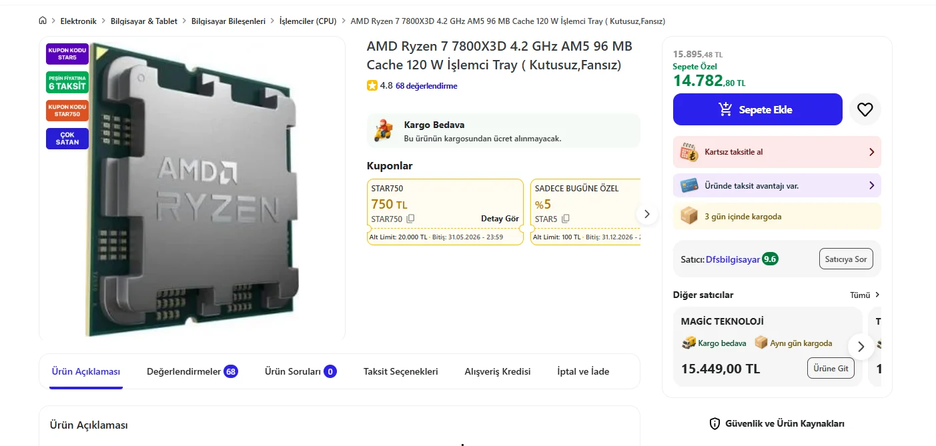Click the Kuponlar heading

click(390, 165)
